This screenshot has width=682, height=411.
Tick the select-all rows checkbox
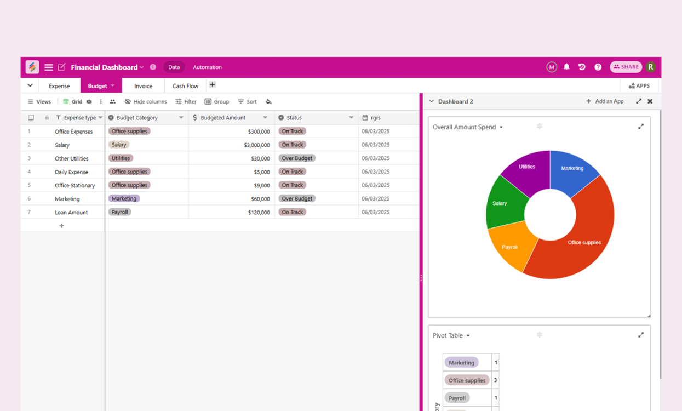click(31, 118)
